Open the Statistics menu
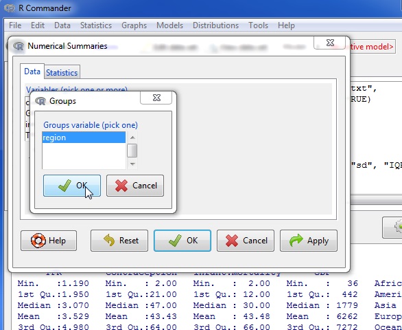The width and height of the screenshot is (402, 330). point(96,25)
